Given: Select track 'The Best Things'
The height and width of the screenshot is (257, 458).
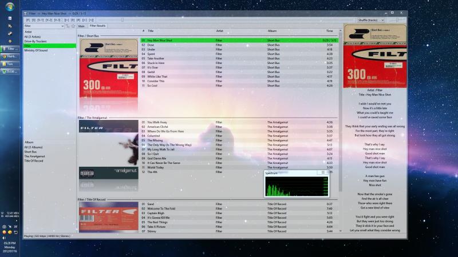Looking at the screenshot, I should pyautogui.click(x=239, y=222).
